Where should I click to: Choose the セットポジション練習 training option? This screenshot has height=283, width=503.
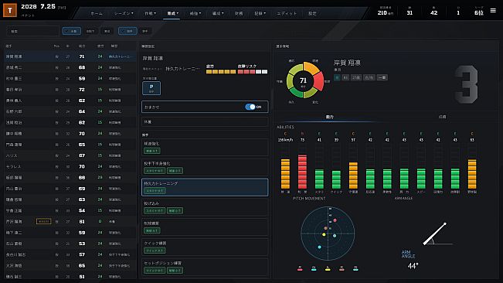(x=205, y=267)
